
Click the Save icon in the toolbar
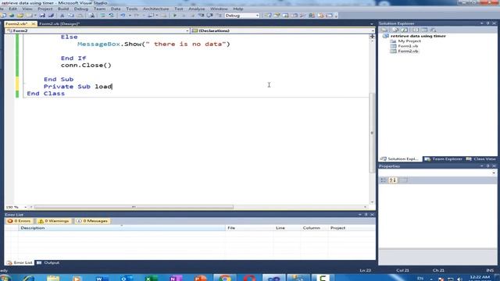pyautogui.click(x=42, y=16)
